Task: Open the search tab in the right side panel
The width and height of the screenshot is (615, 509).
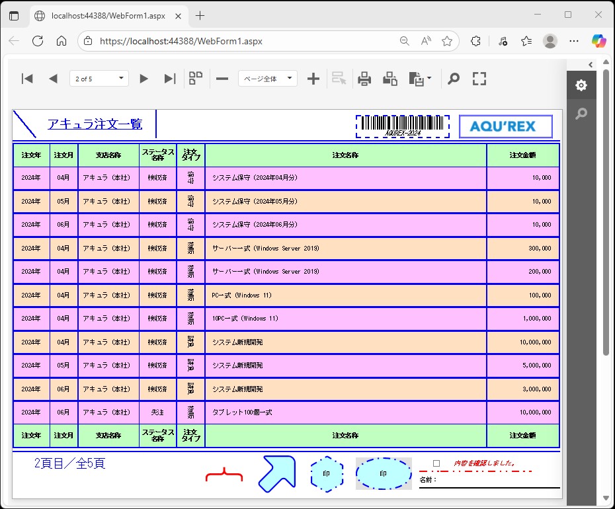Action: tap(581, 114)
